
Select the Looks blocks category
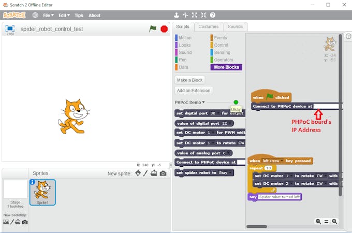(x=183, y=45)
